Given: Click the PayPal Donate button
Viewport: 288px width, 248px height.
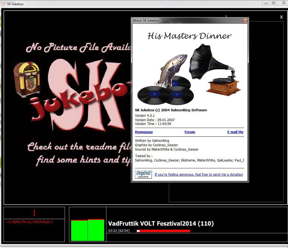Looking at the screenshot, I should 143,175.
